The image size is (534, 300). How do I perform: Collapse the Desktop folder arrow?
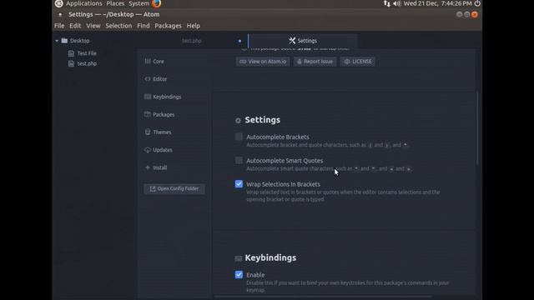tap(57, 41)
